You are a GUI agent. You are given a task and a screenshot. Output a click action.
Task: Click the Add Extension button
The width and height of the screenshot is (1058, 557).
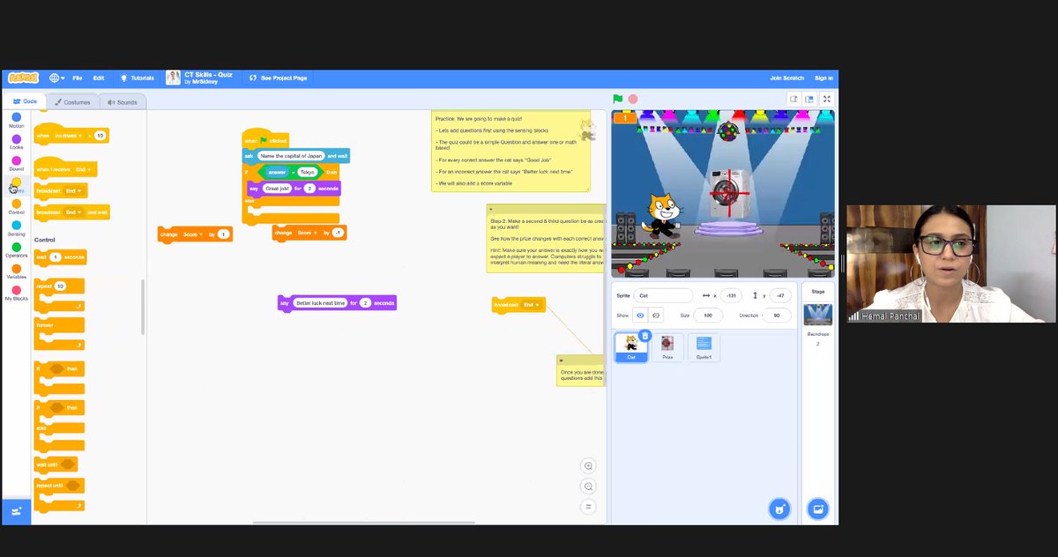pos(16,511)
